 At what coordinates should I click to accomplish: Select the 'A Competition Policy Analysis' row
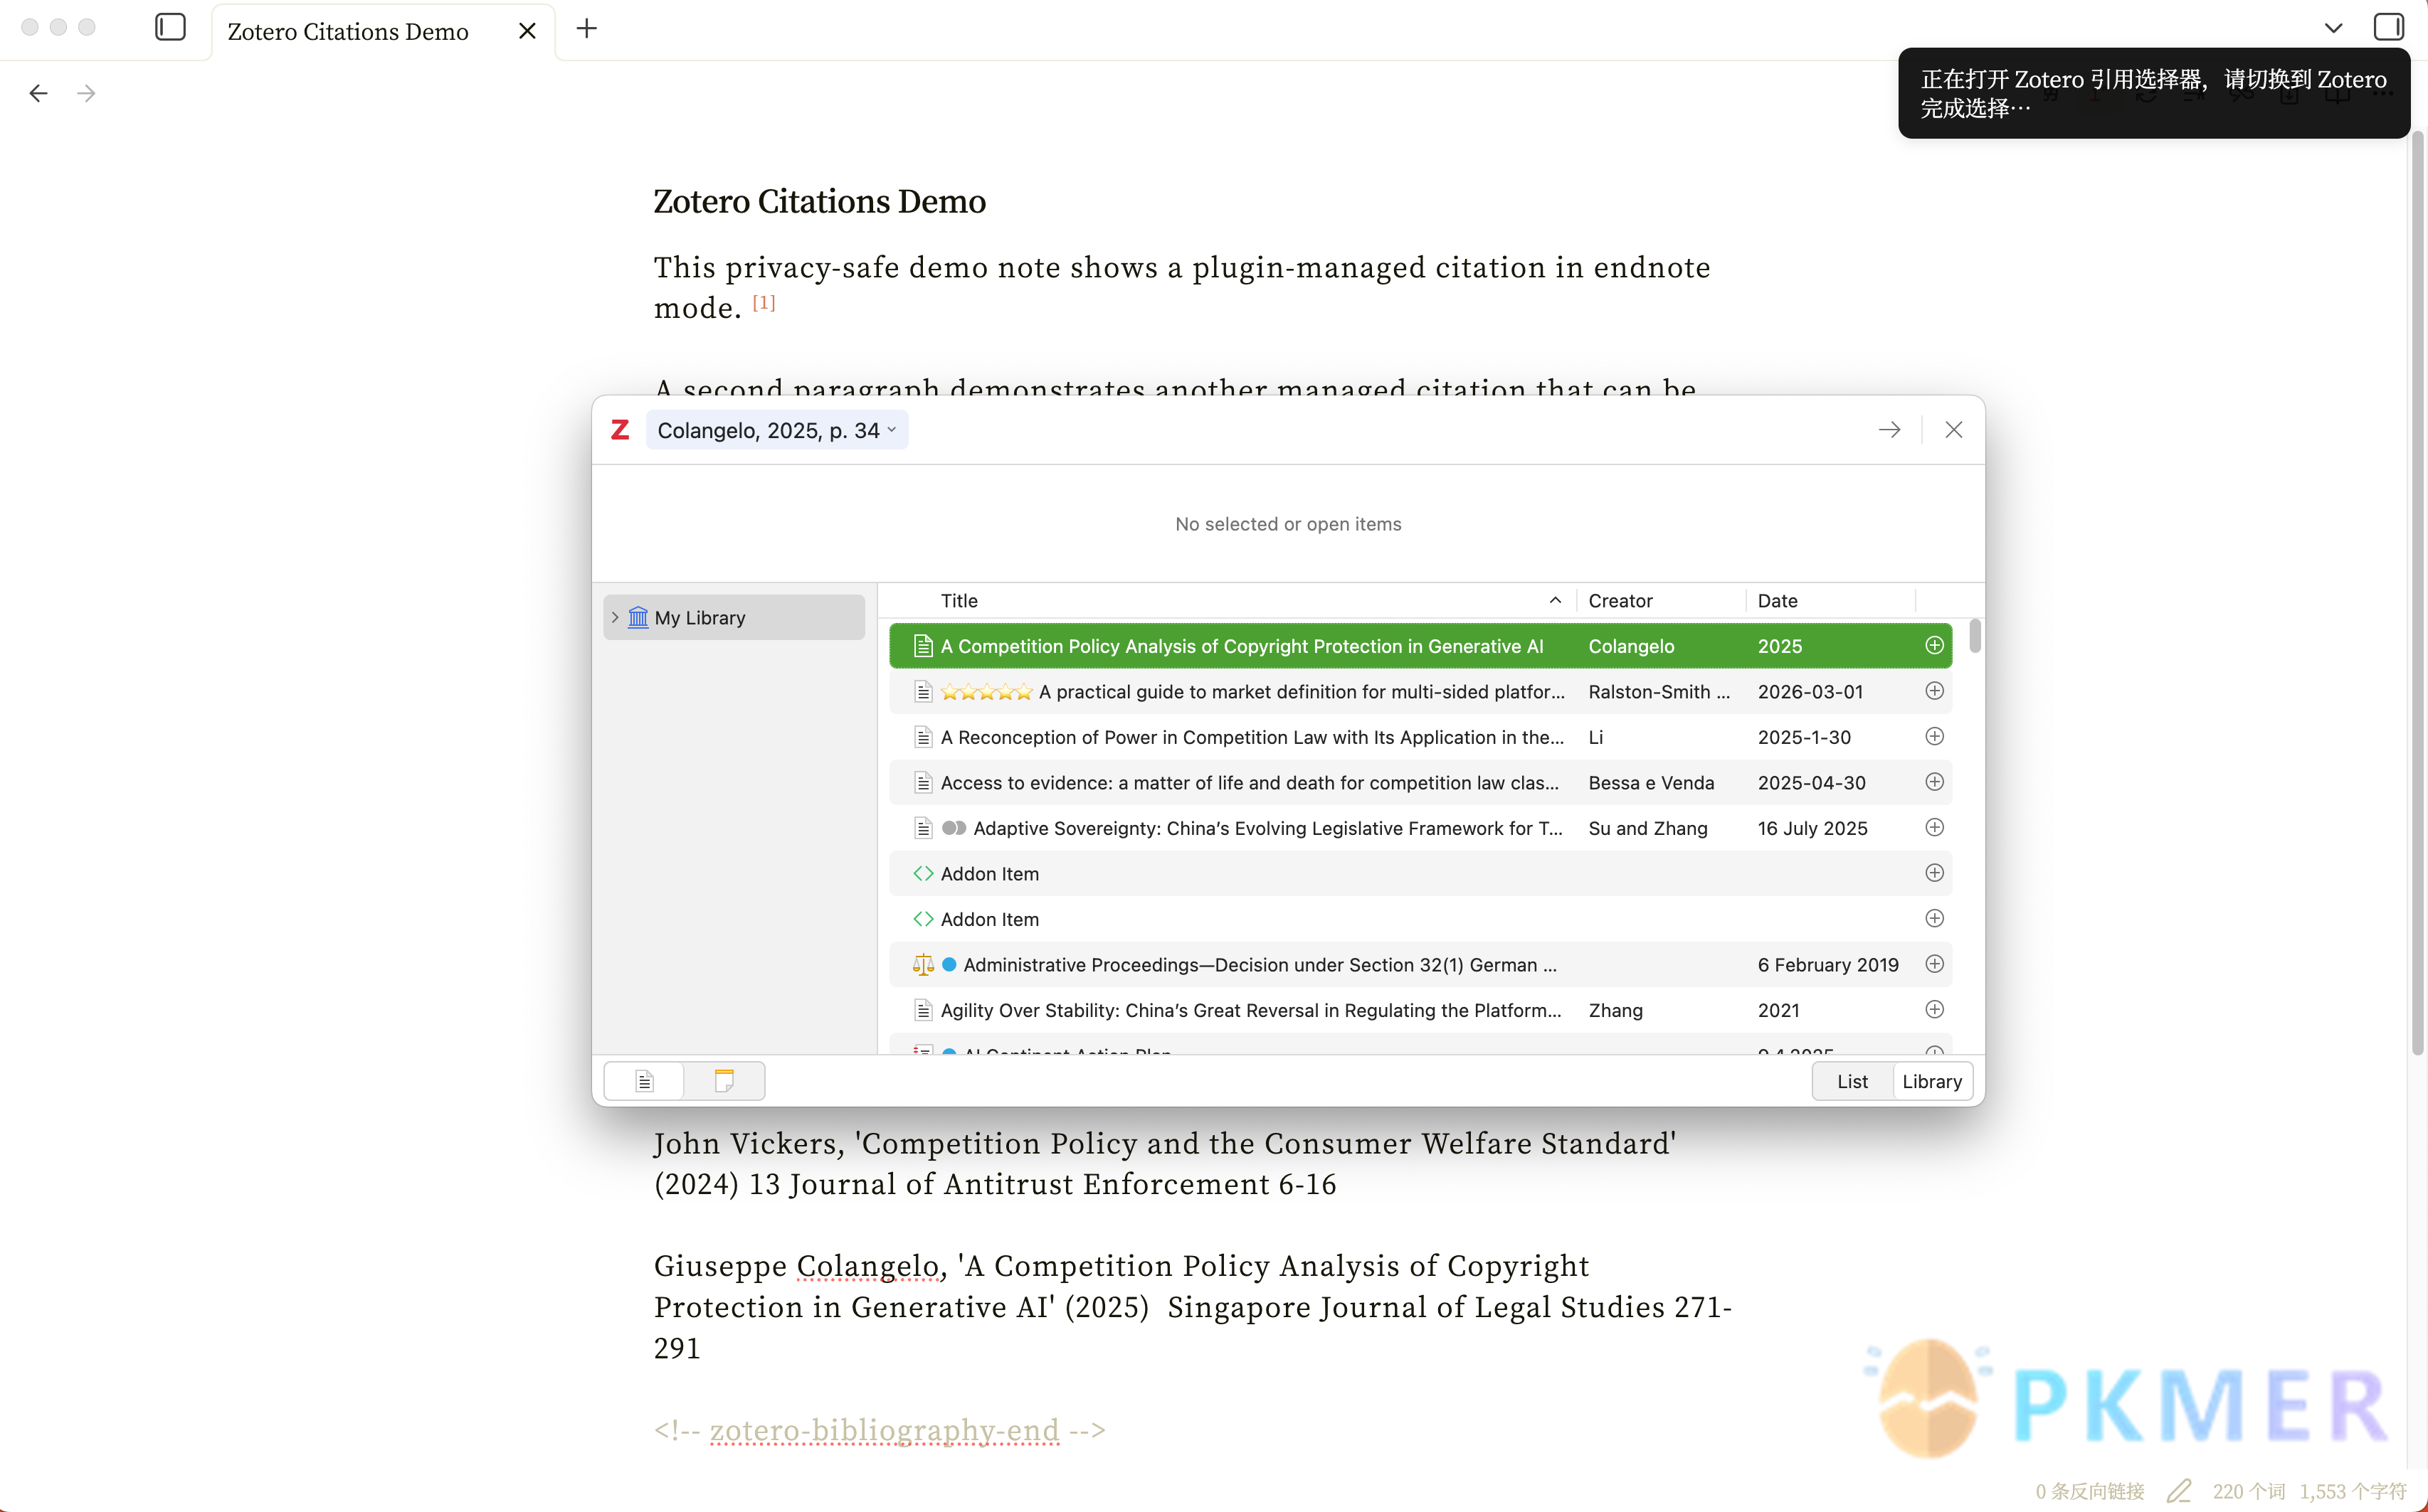[1420, 646]
